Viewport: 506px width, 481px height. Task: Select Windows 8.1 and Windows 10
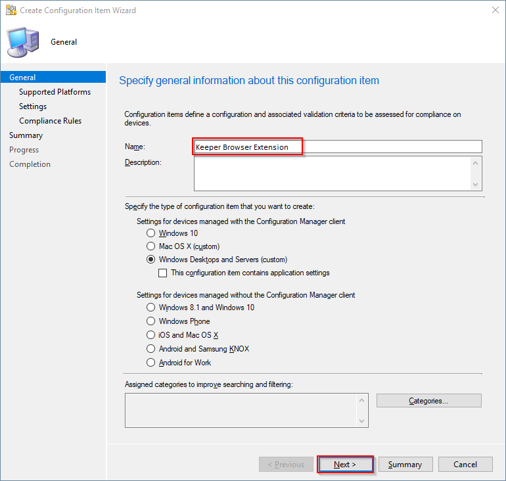[x=151, y=308]
